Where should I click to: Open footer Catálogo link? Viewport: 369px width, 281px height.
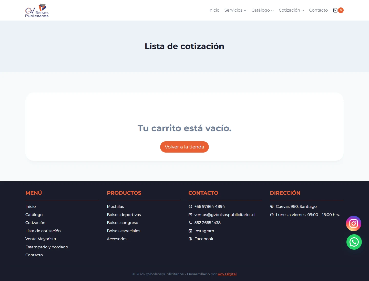[x=34, y=215]
